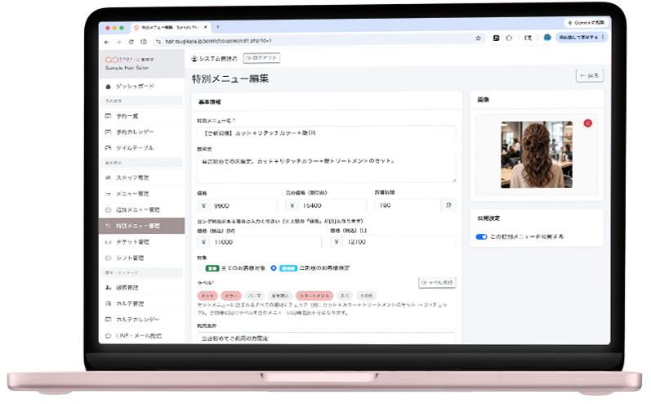Viewport: 651px width, 404px height.
Task: Go forward with browser forward arrow
Action: point(118,42)
